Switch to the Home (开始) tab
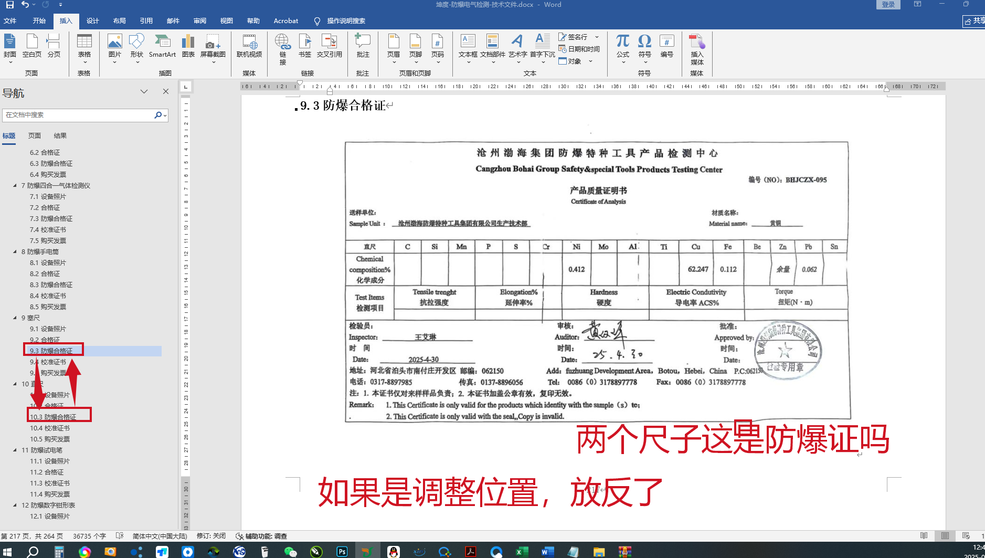This screenshot has width=985, height=558. tap(39, 21)
